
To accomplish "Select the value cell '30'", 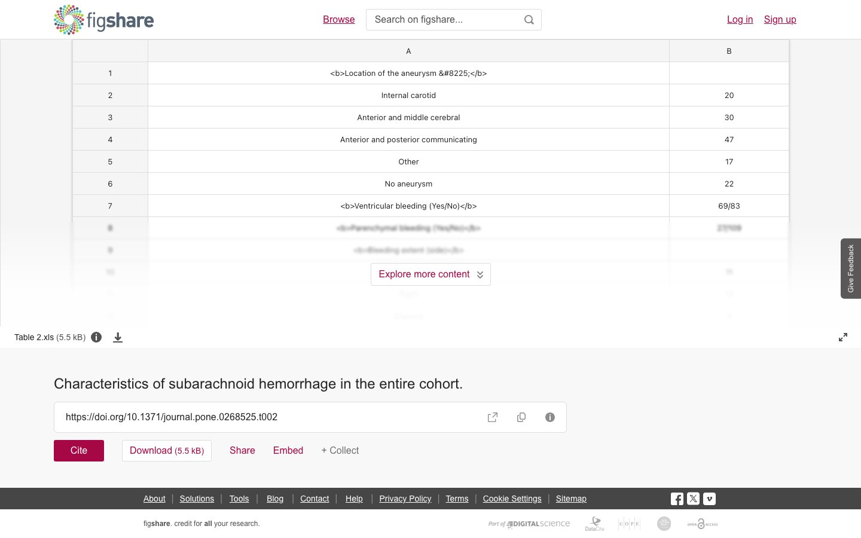I will 729,117.
